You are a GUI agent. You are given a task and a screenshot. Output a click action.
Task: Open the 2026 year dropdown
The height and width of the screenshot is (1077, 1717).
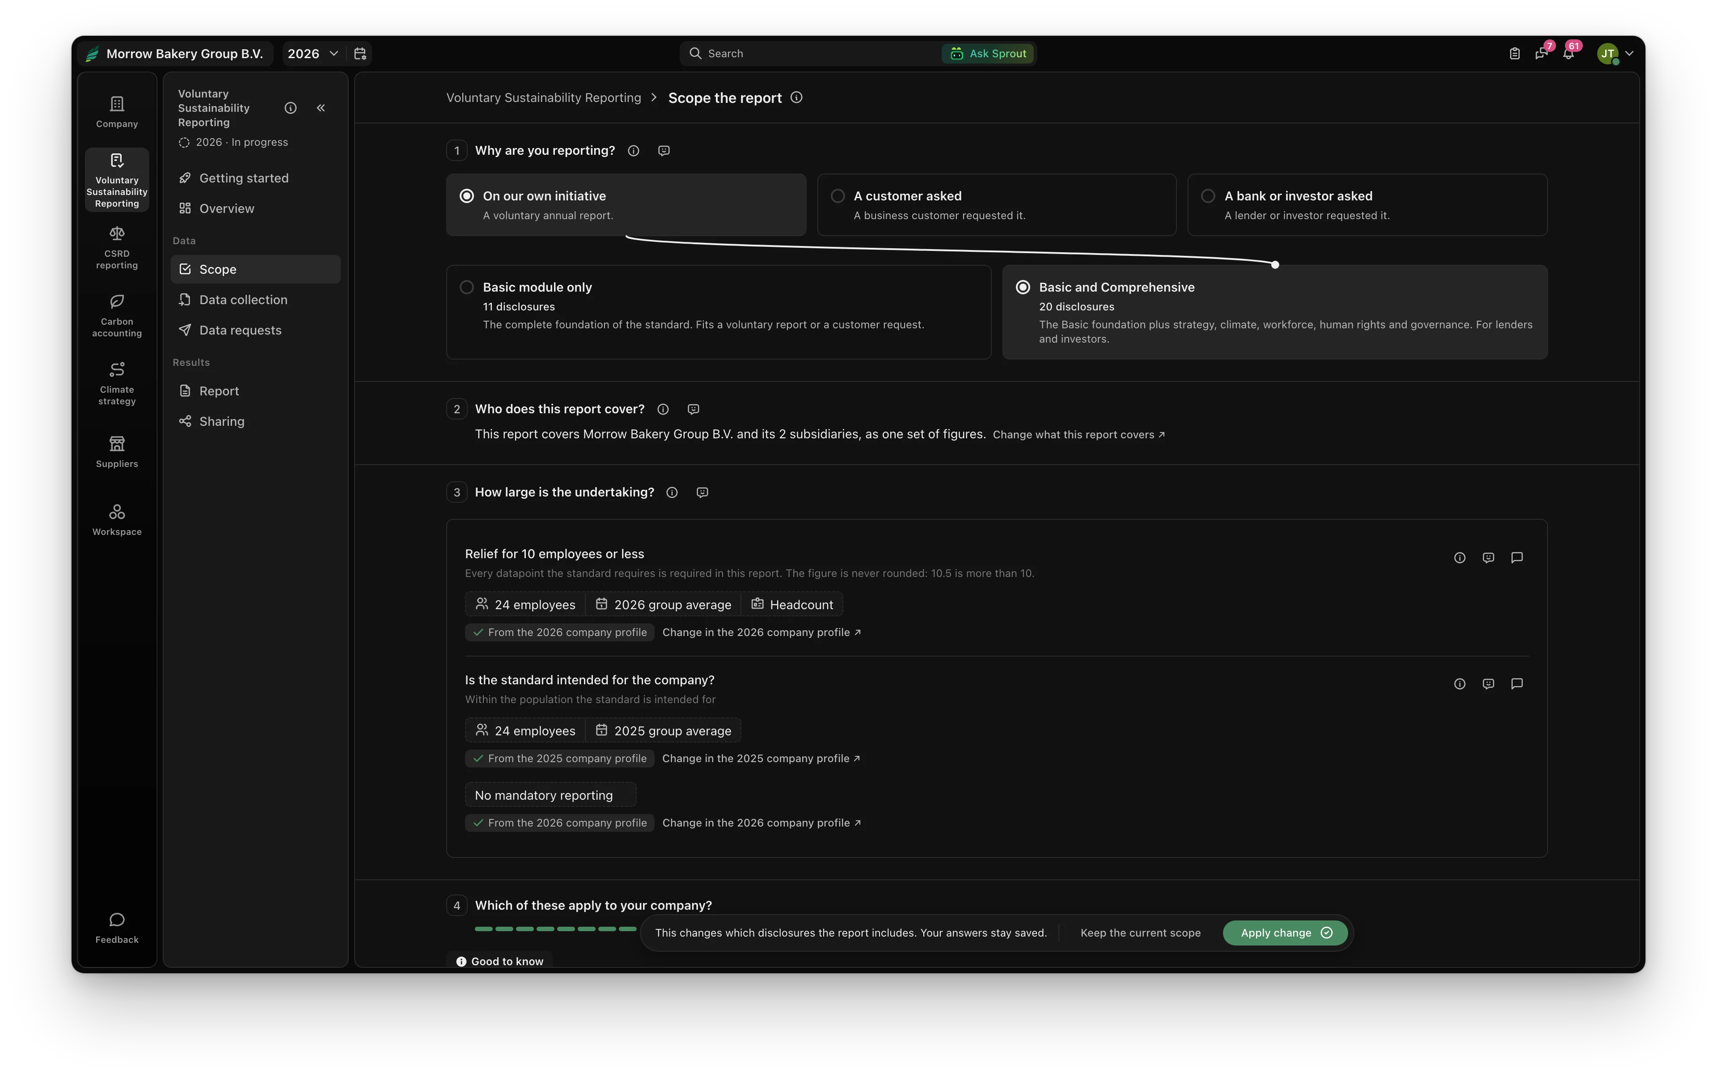point(313,53)
